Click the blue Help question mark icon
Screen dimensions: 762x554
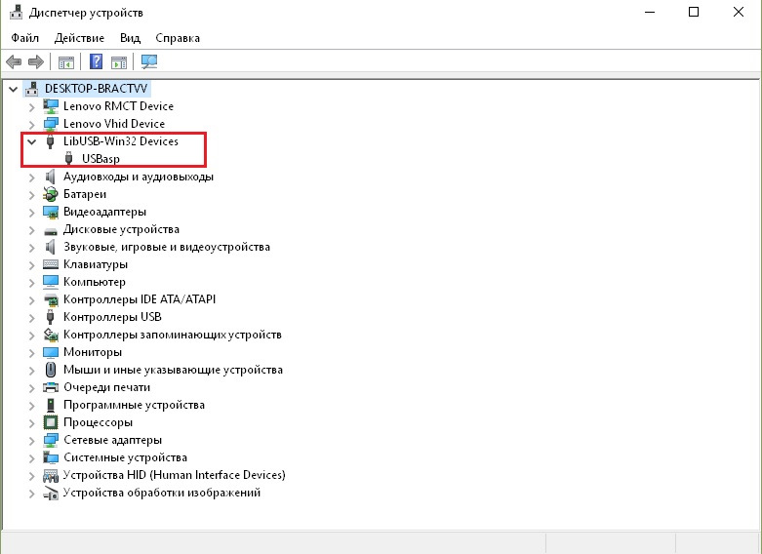click(x=96, y=62)
